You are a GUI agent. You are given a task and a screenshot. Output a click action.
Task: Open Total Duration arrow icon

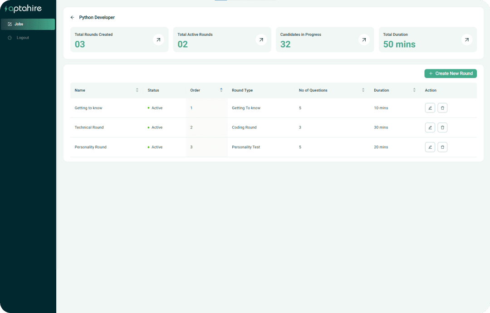click(x=466, y=40)
